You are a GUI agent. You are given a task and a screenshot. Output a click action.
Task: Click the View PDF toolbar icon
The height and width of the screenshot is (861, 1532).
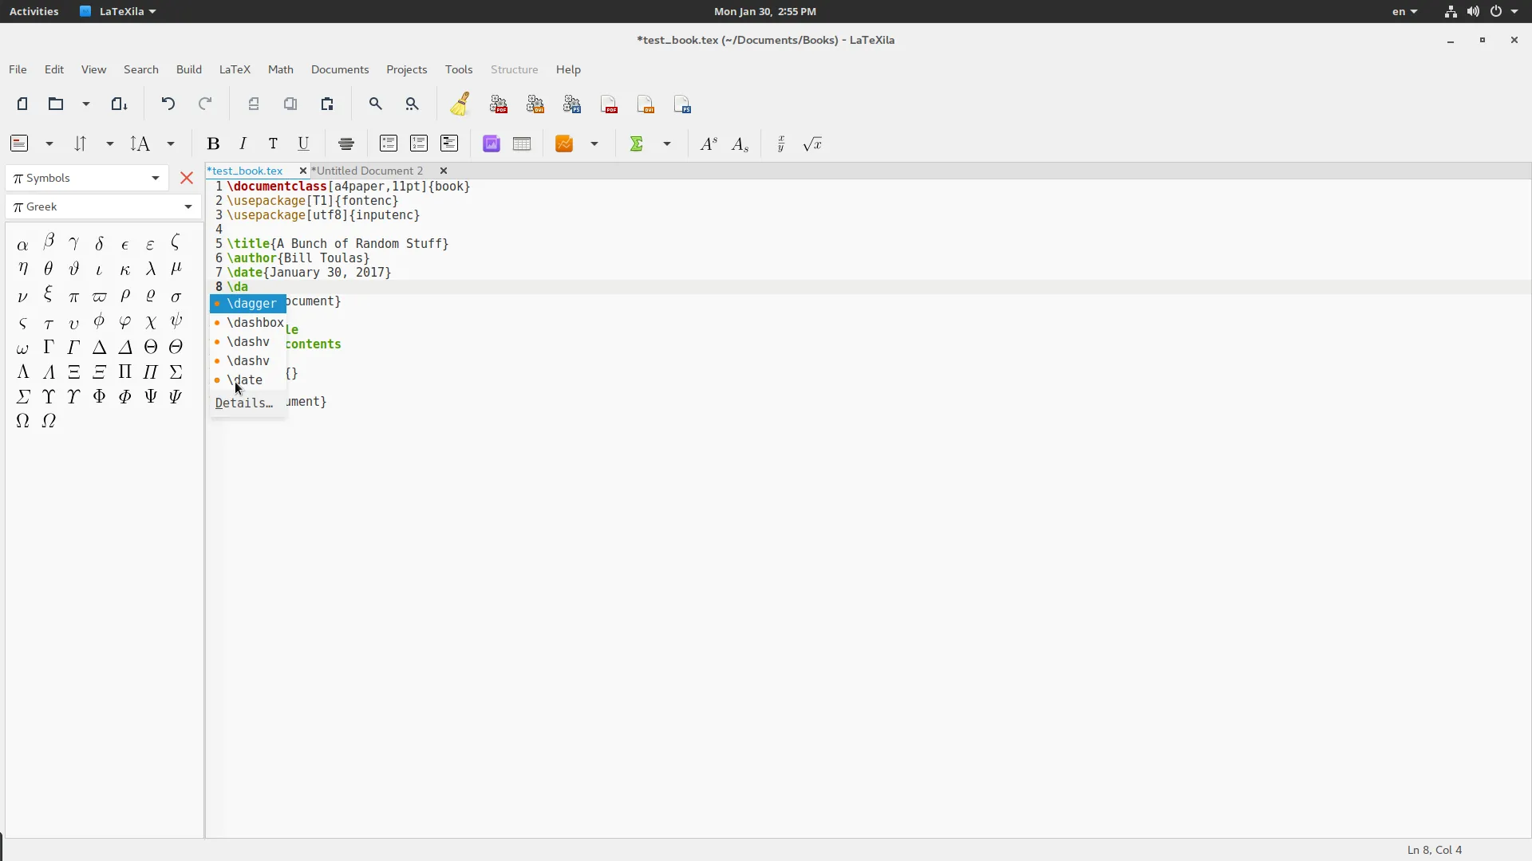click(x=609, y=104)
